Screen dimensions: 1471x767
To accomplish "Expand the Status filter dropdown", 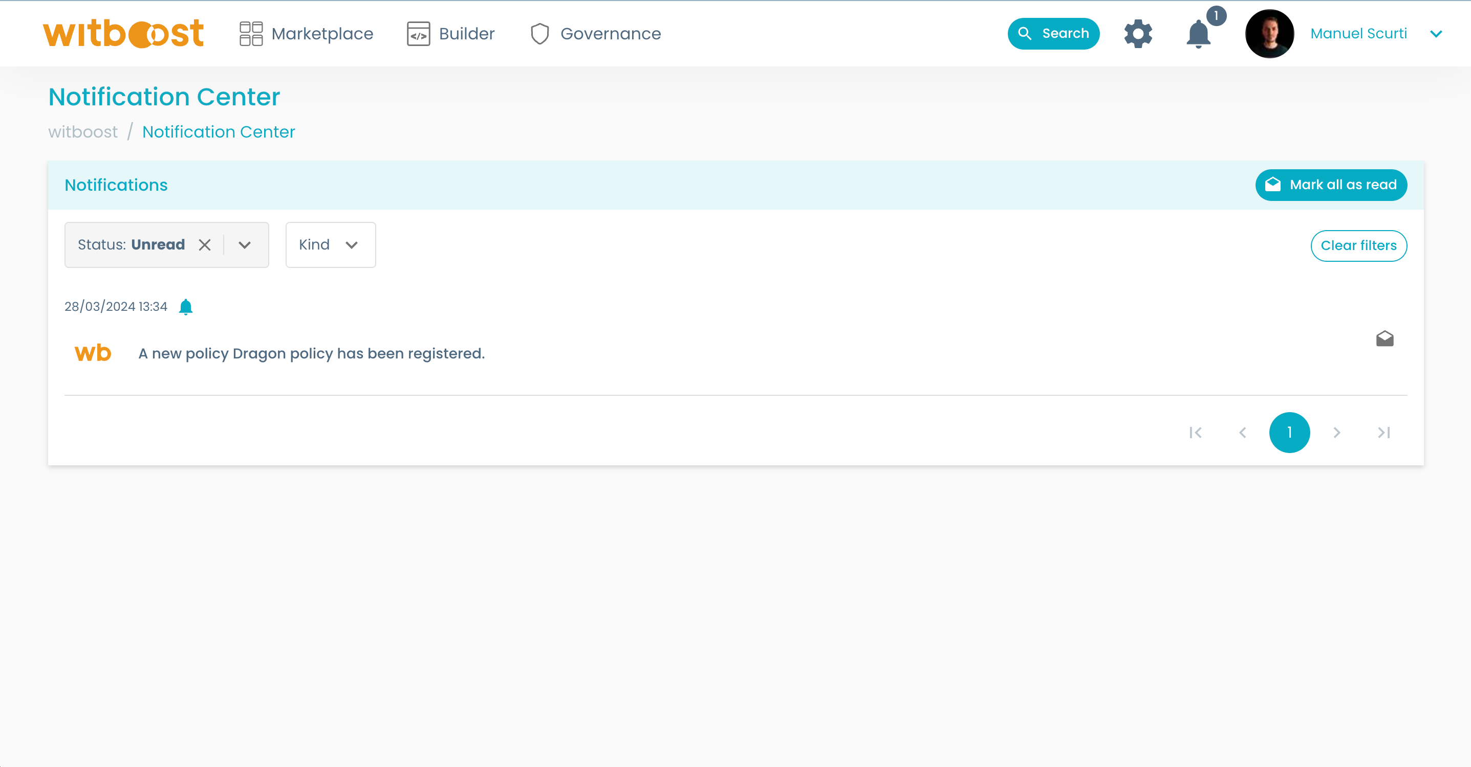I will (245, 245).
